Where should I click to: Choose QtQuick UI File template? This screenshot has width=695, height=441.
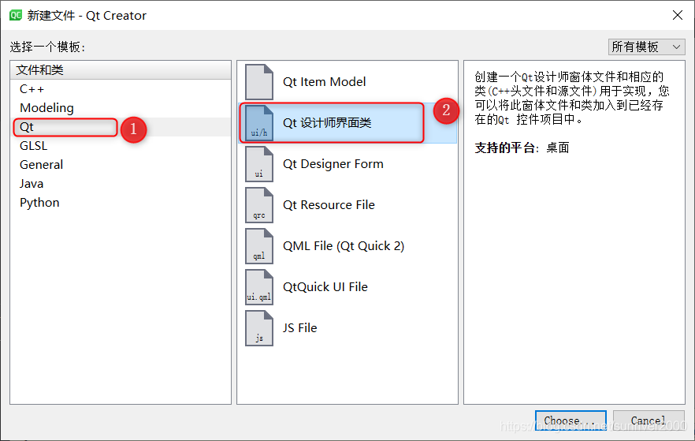coord(347,287)
